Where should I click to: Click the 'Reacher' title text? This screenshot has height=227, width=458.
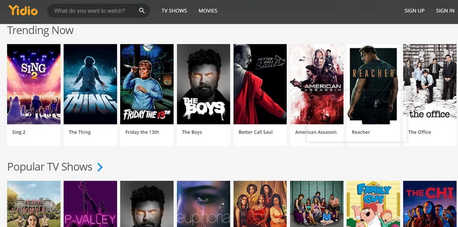(360, 132)
